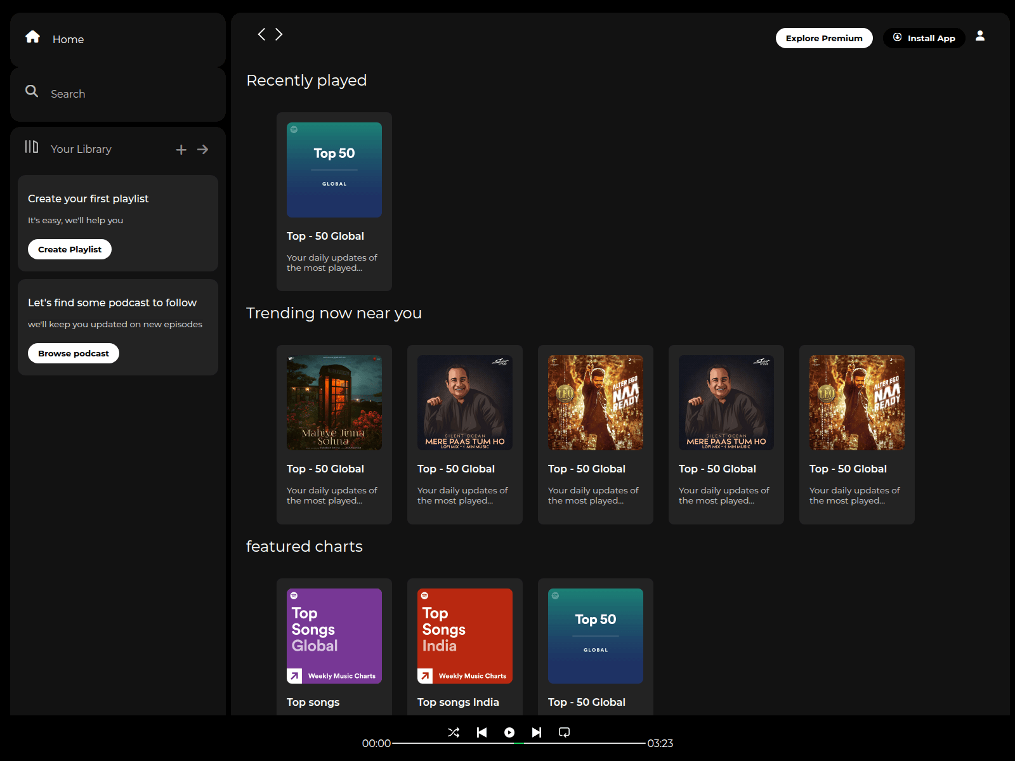Click "we'll keep you updated on new episodes"
This screenshot has width=1015, height=761.
pyautogui.click(x=115, y=324)
